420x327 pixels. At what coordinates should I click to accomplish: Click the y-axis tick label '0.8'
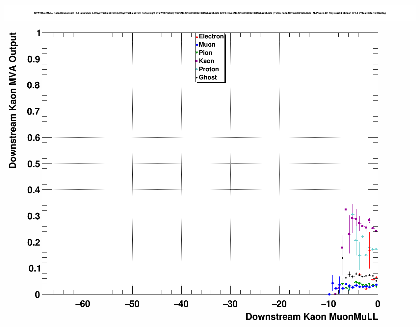pos(34,85)
